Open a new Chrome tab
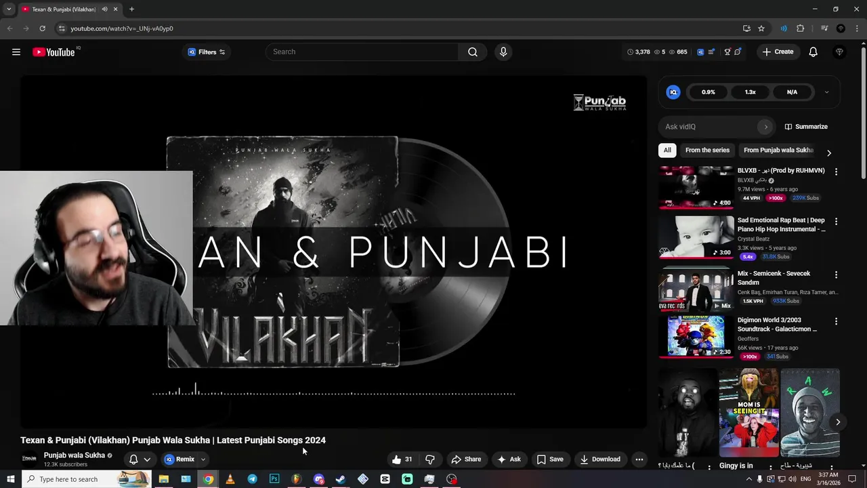Image resolution: width=867 pixels, height=488 pixels. pyautogui.click(x=131, y=9)
